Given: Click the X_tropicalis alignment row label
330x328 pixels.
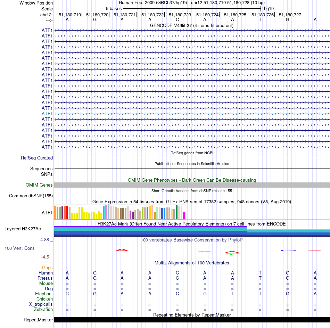Looking at the screenshot, I should (x=41, y=304).
